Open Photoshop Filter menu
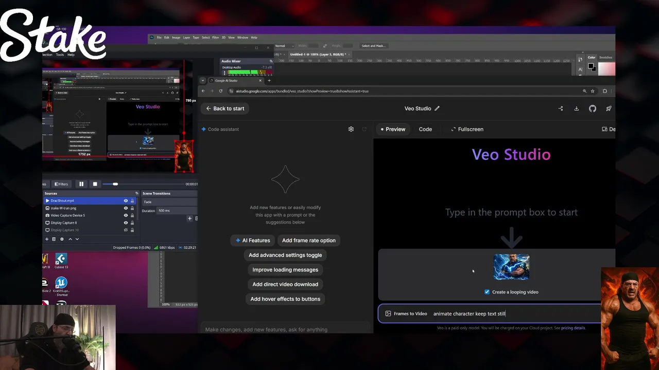The image size is (659, 370). pyautogui.click(x=216, y=38)
